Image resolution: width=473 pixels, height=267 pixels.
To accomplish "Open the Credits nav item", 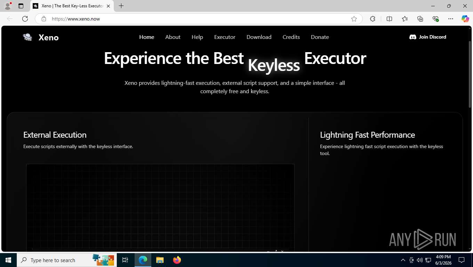I will (x=291, y=37).
